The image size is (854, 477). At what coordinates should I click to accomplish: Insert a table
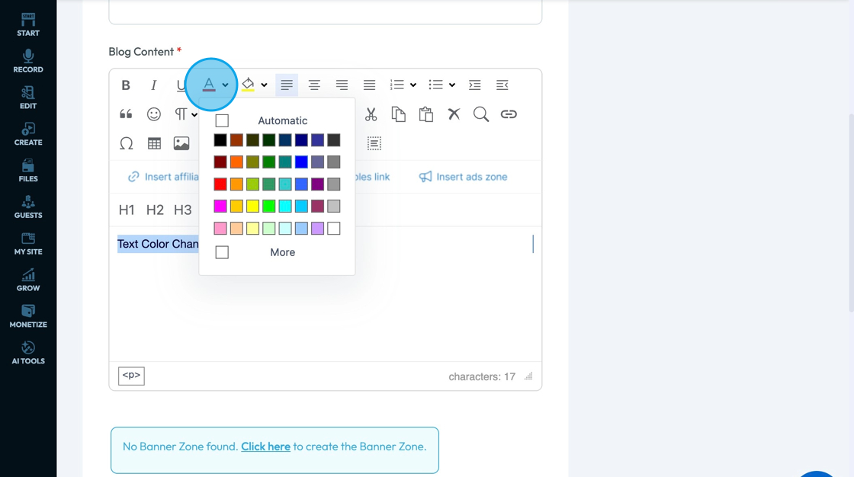(x=154, y=144)
